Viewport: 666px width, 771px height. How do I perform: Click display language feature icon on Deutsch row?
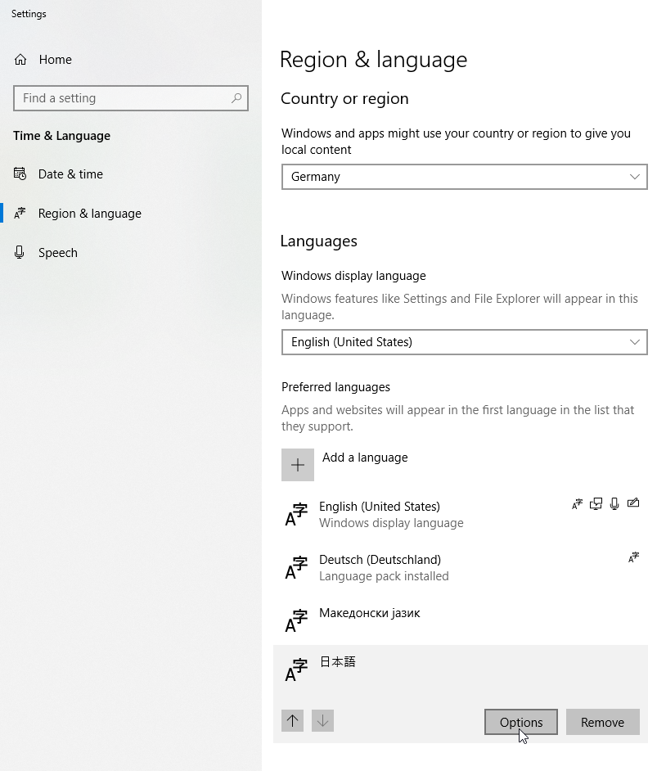633,557
